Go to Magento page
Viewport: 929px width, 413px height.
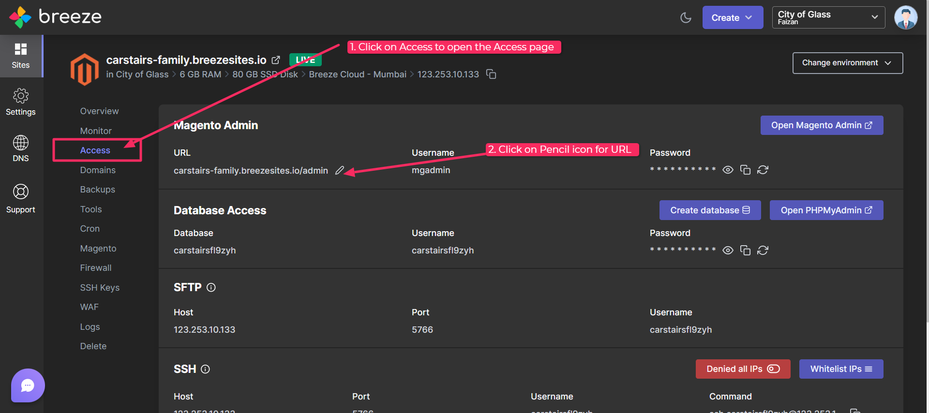click(98, 249)
